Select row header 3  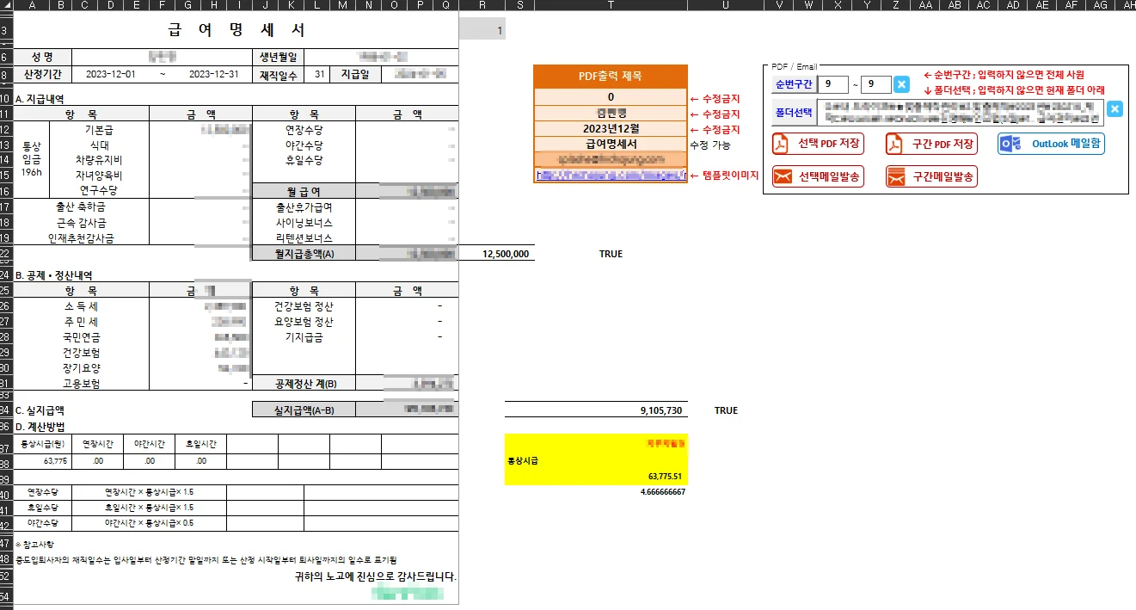pos(6,30)
